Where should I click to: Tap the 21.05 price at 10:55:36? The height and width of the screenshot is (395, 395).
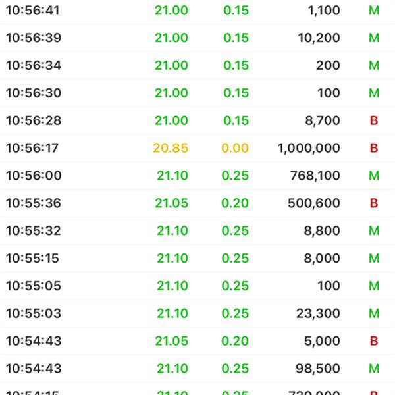click(172, 203)
